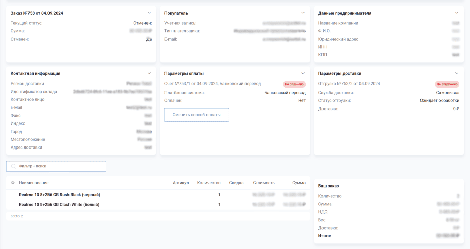470x249 pixels.
Task: Click the Ваш заказ summary heading
Action: pyautogui.click(x=329, y=186)
